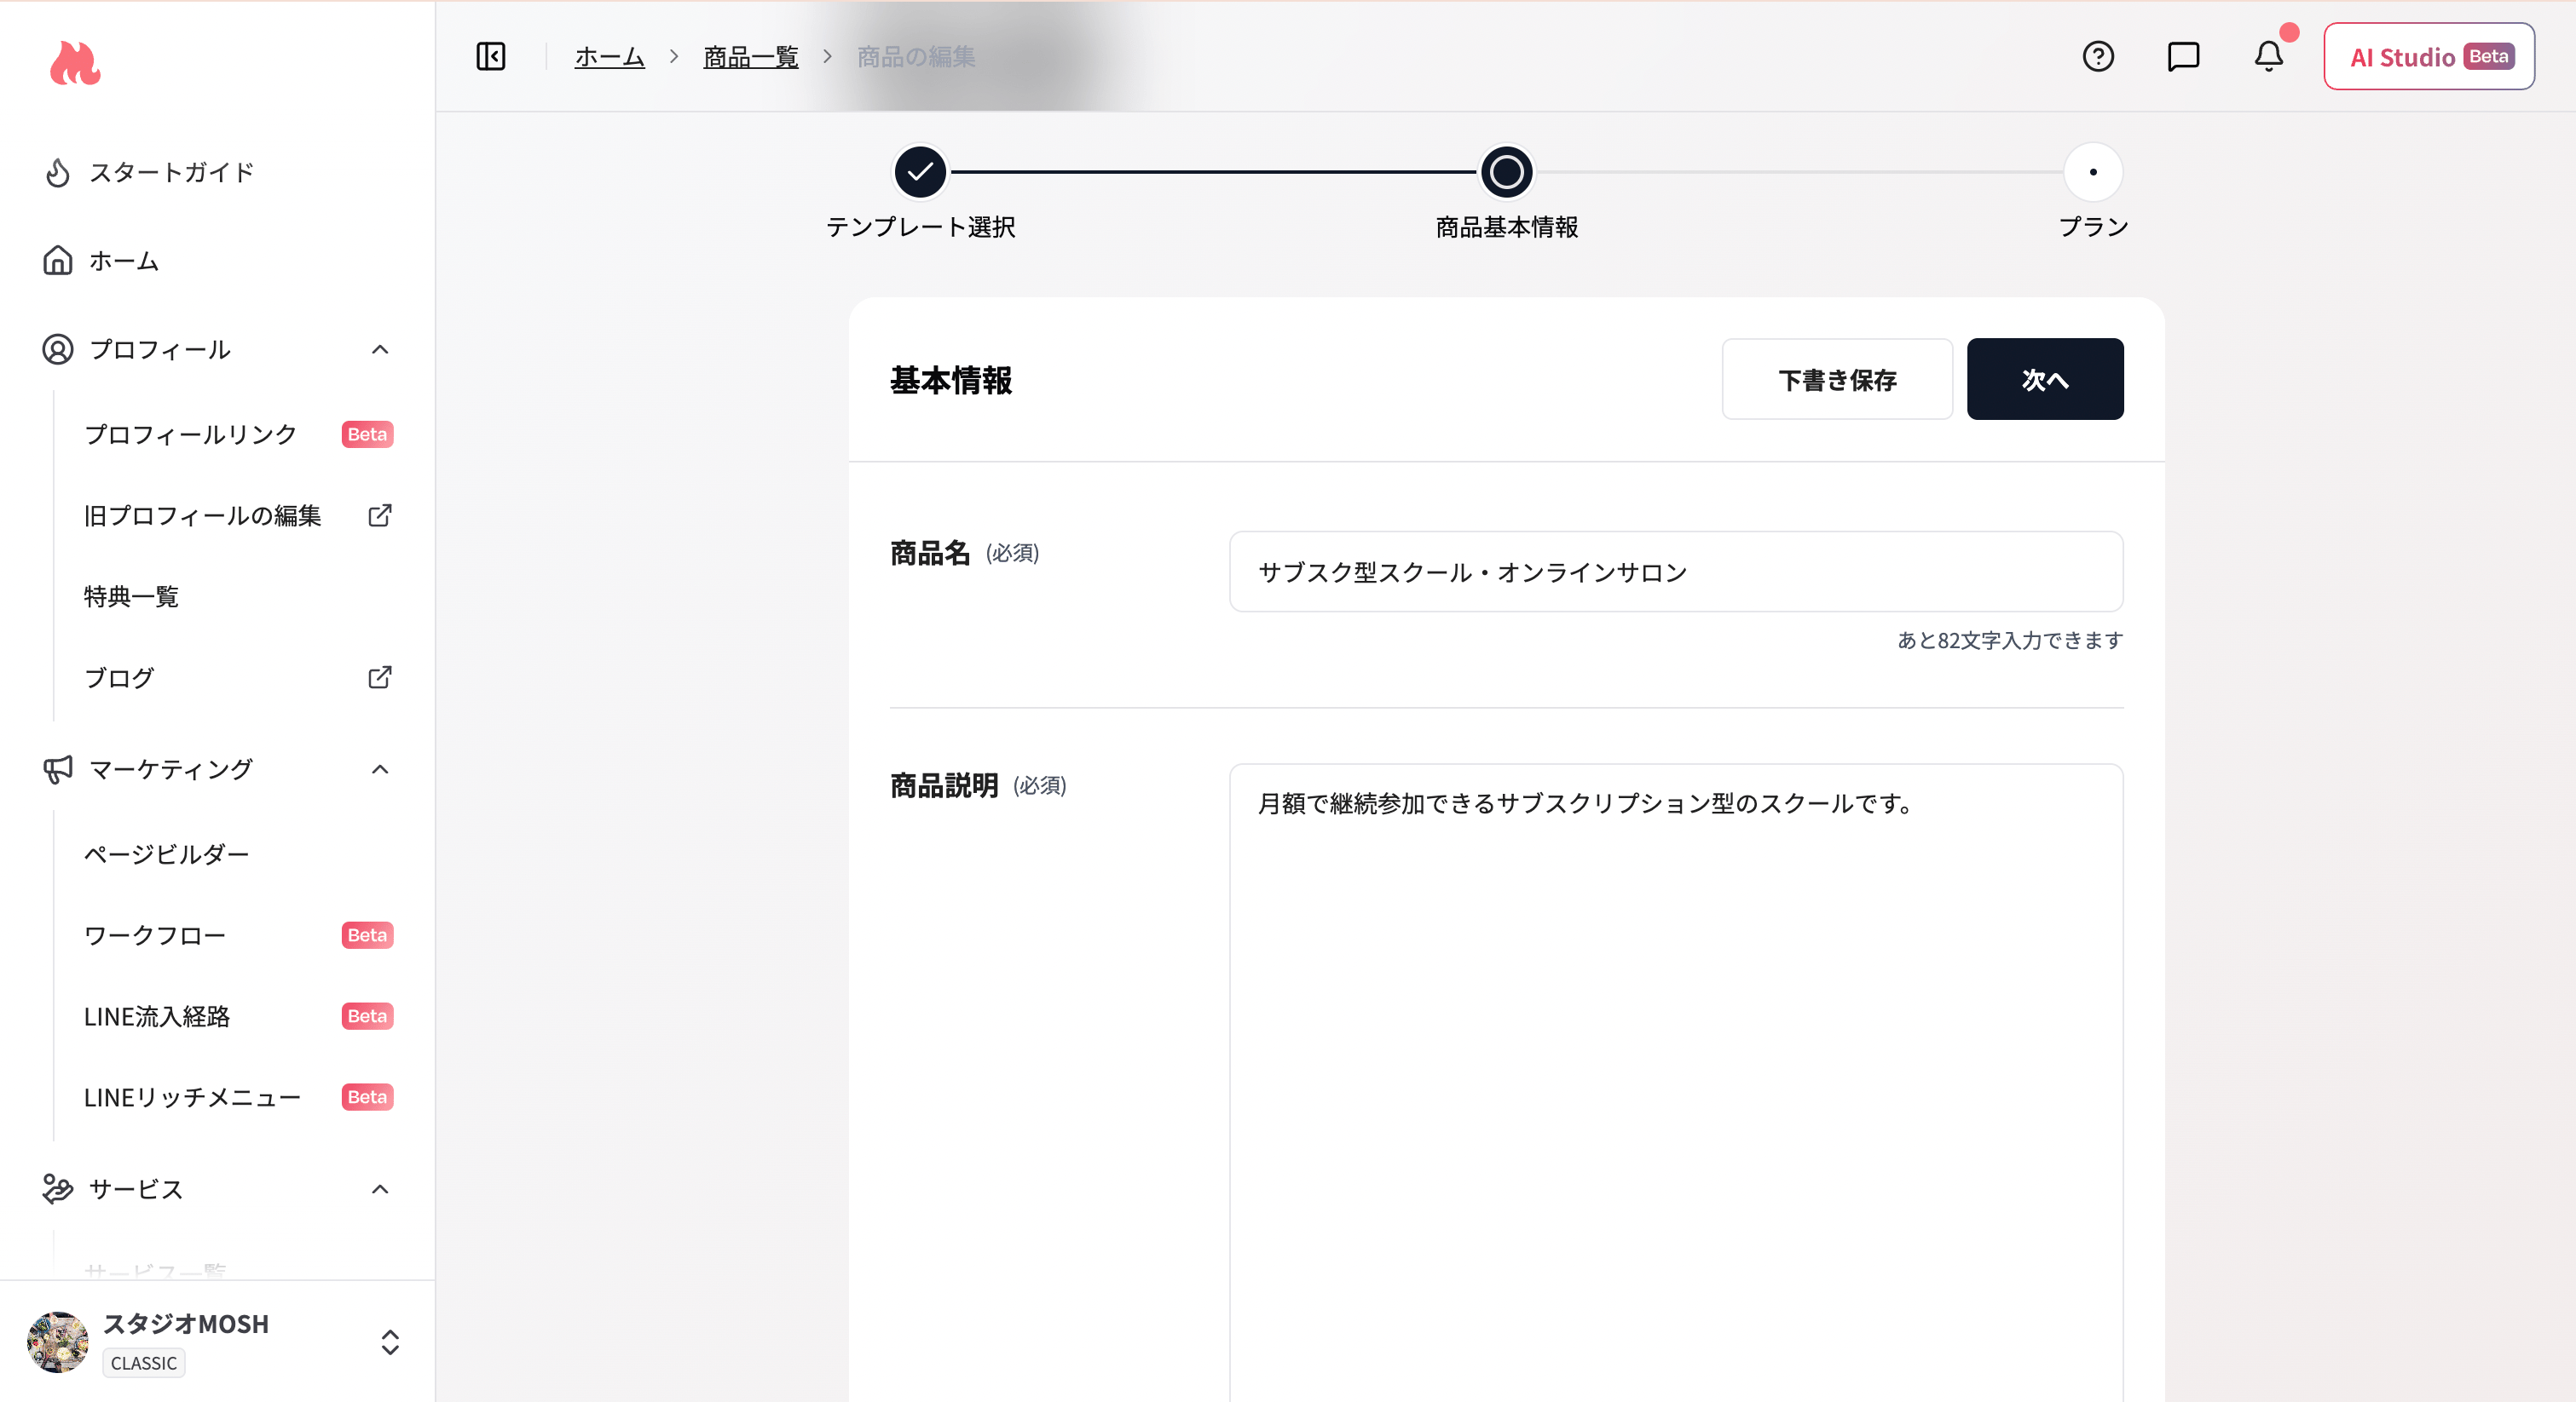Open ブログ in the sidebar
2576x1402 pixels.
tap(119, 677)
